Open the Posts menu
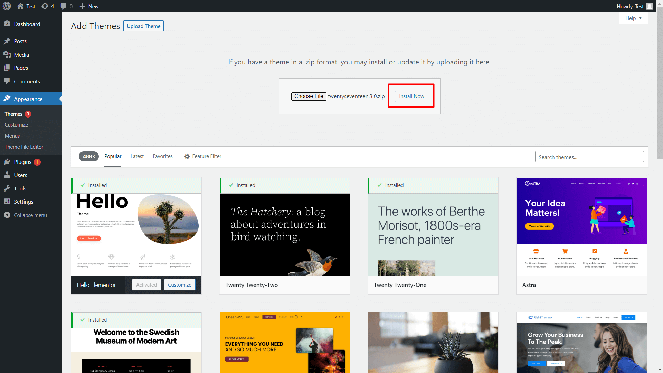 tap(20, 41)
